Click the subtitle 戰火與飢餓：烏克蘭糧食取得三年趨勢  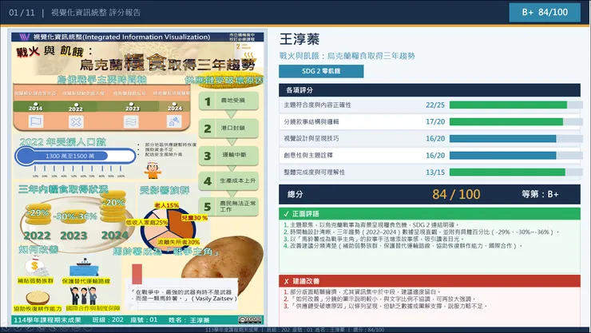tap(347, 56)
